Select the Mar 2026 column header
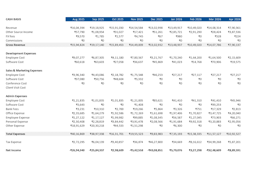 (215, 19)
